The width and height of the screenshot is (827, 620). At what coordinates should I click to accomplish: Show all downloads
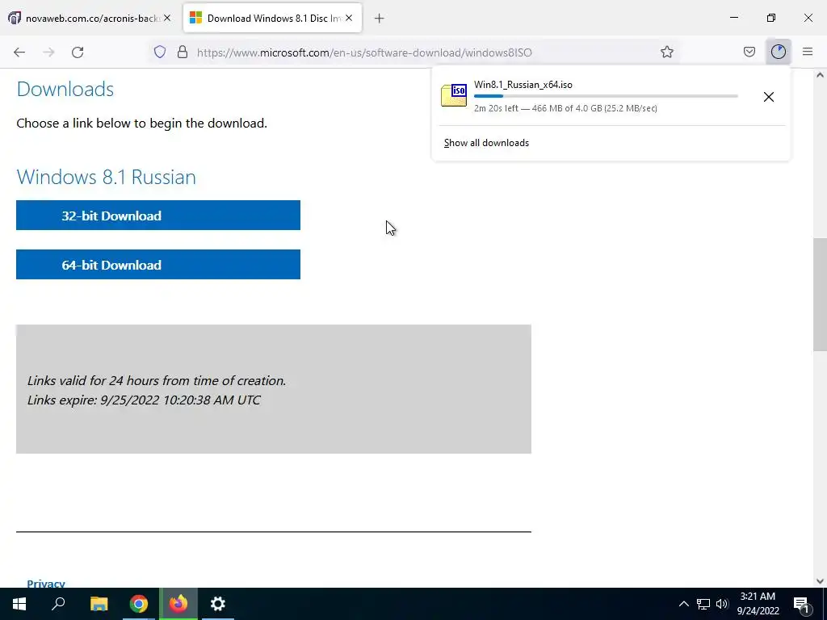point(486,143)
